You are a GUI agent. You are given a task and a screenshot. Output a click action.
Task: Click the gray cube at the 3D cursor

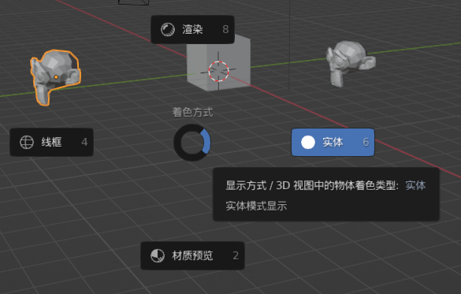pos(218,63)
